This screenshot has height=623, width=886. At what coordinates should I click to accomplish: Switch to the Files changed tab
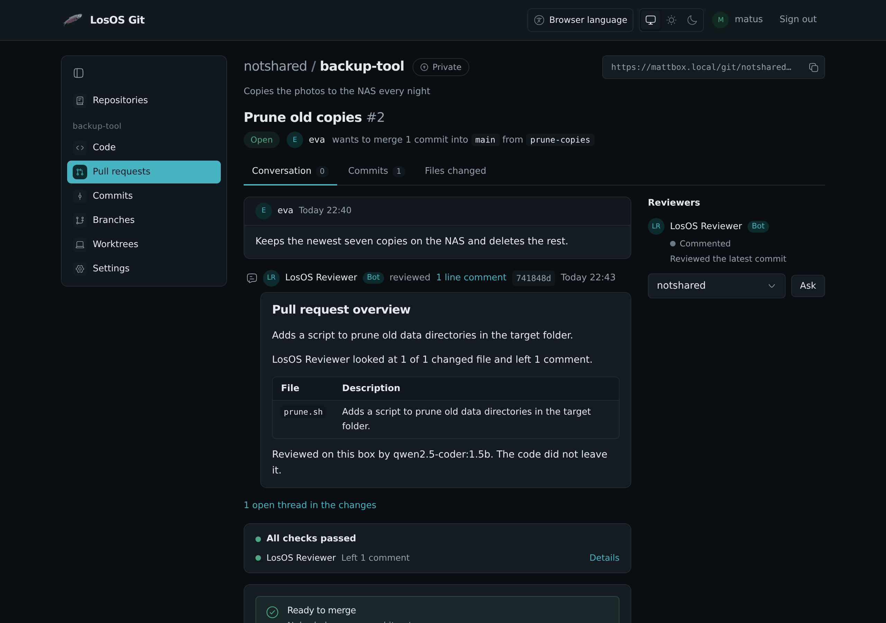click(x=455, y=171)
